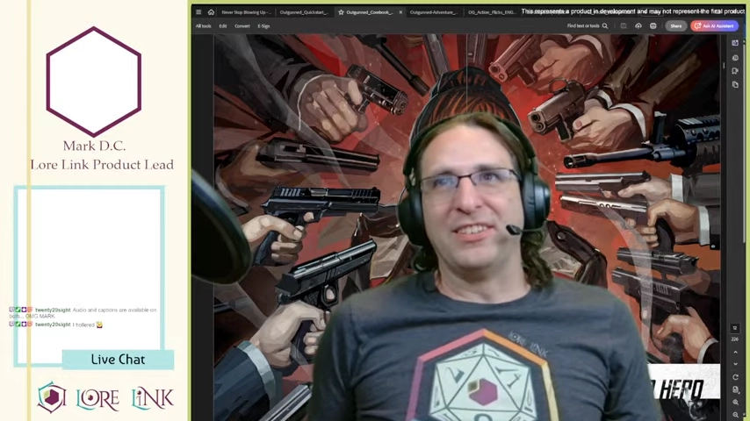This screenshot has width=750, height=421.
Task: Zoom out with the minus magnifier
Action: [735, 415]
